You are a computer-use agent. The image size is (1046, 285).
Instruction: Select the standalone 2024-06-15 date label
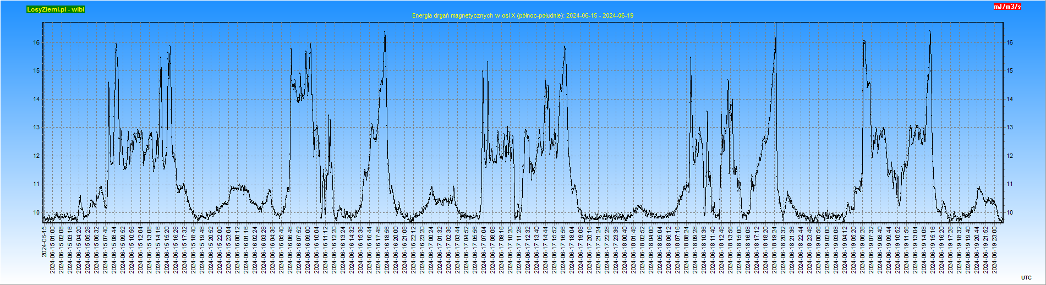click(44, 241)
